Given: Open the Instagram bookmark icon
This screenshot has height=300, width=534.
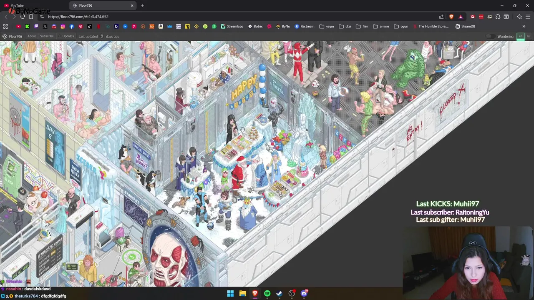Looking at the screenshot, I should [x=63, y=26].
